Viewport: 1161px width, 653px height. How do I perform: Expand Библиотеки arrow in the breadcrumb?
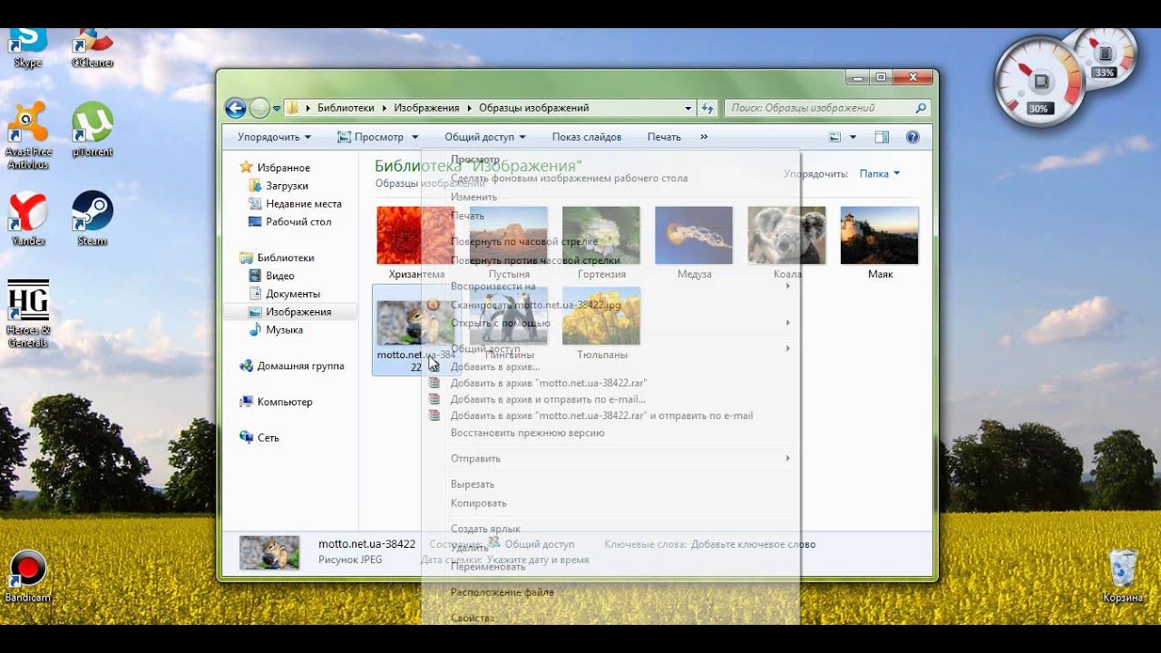(385, 108)
